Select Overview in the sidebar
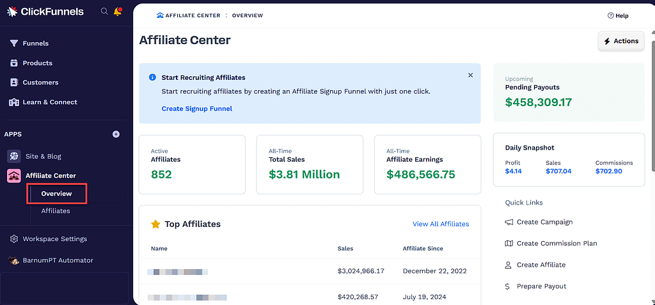Screen dimensions: 655x305 pyautogui.click(x=56, y=194)
